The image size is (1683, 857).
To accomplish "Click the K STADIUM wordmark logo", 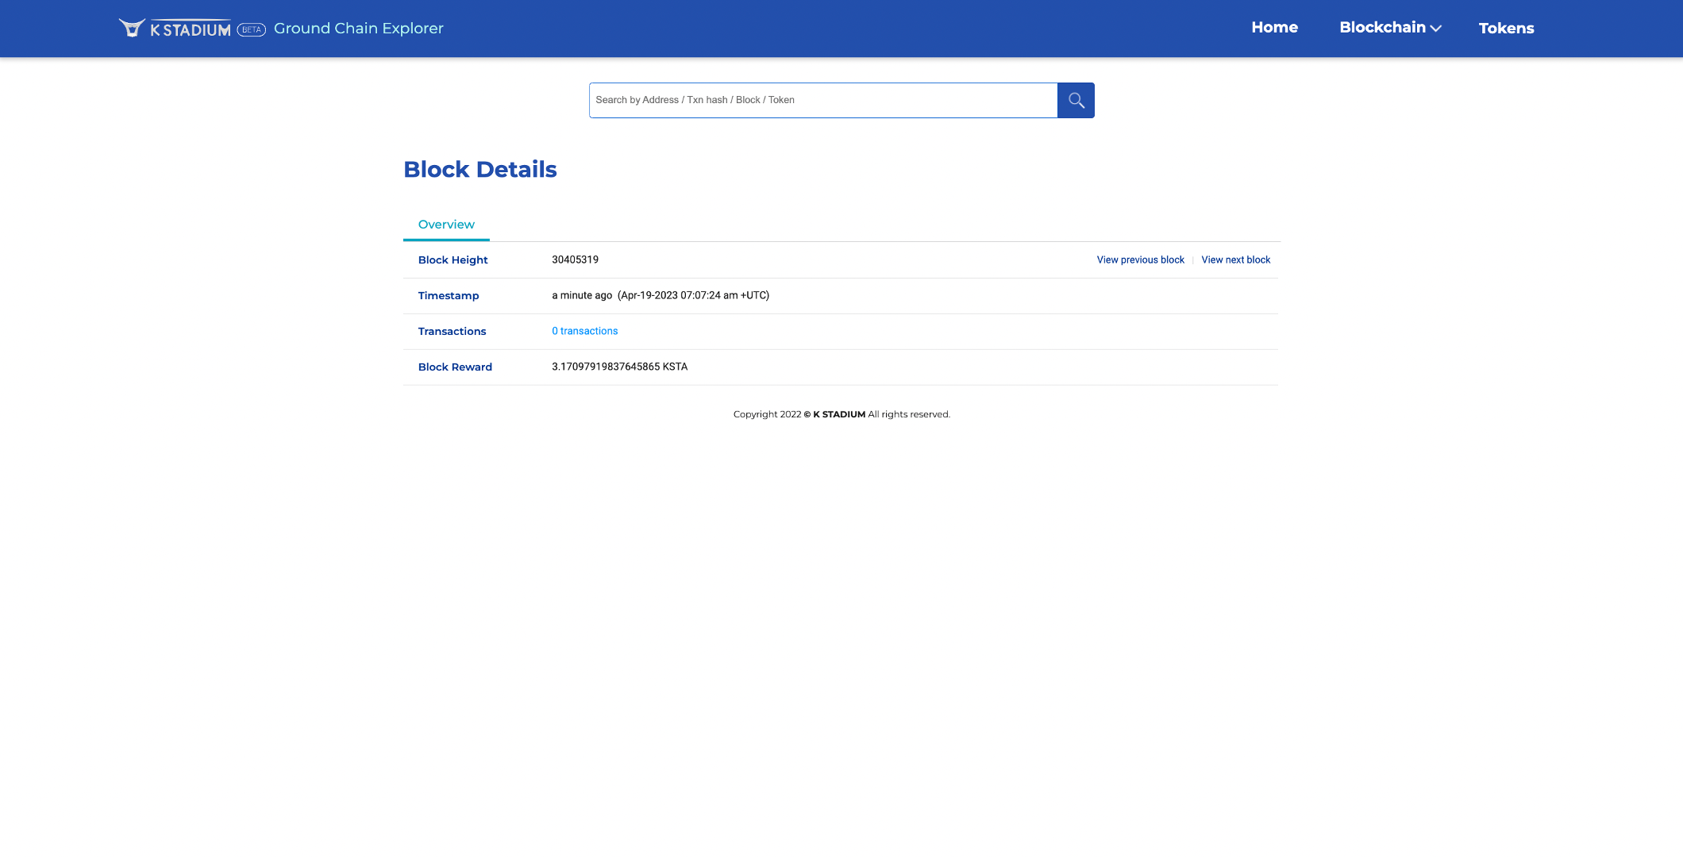I will click(191, 30).
